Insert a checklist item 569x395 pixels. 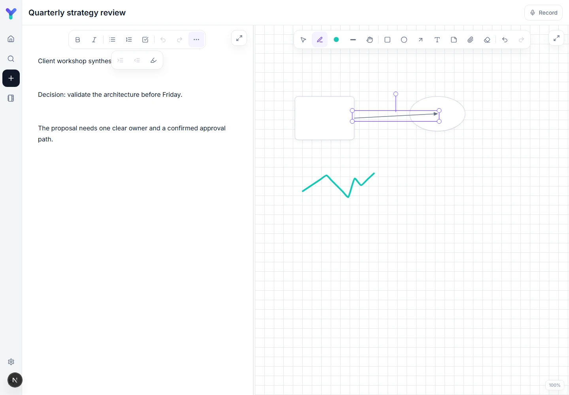point(145,39)
